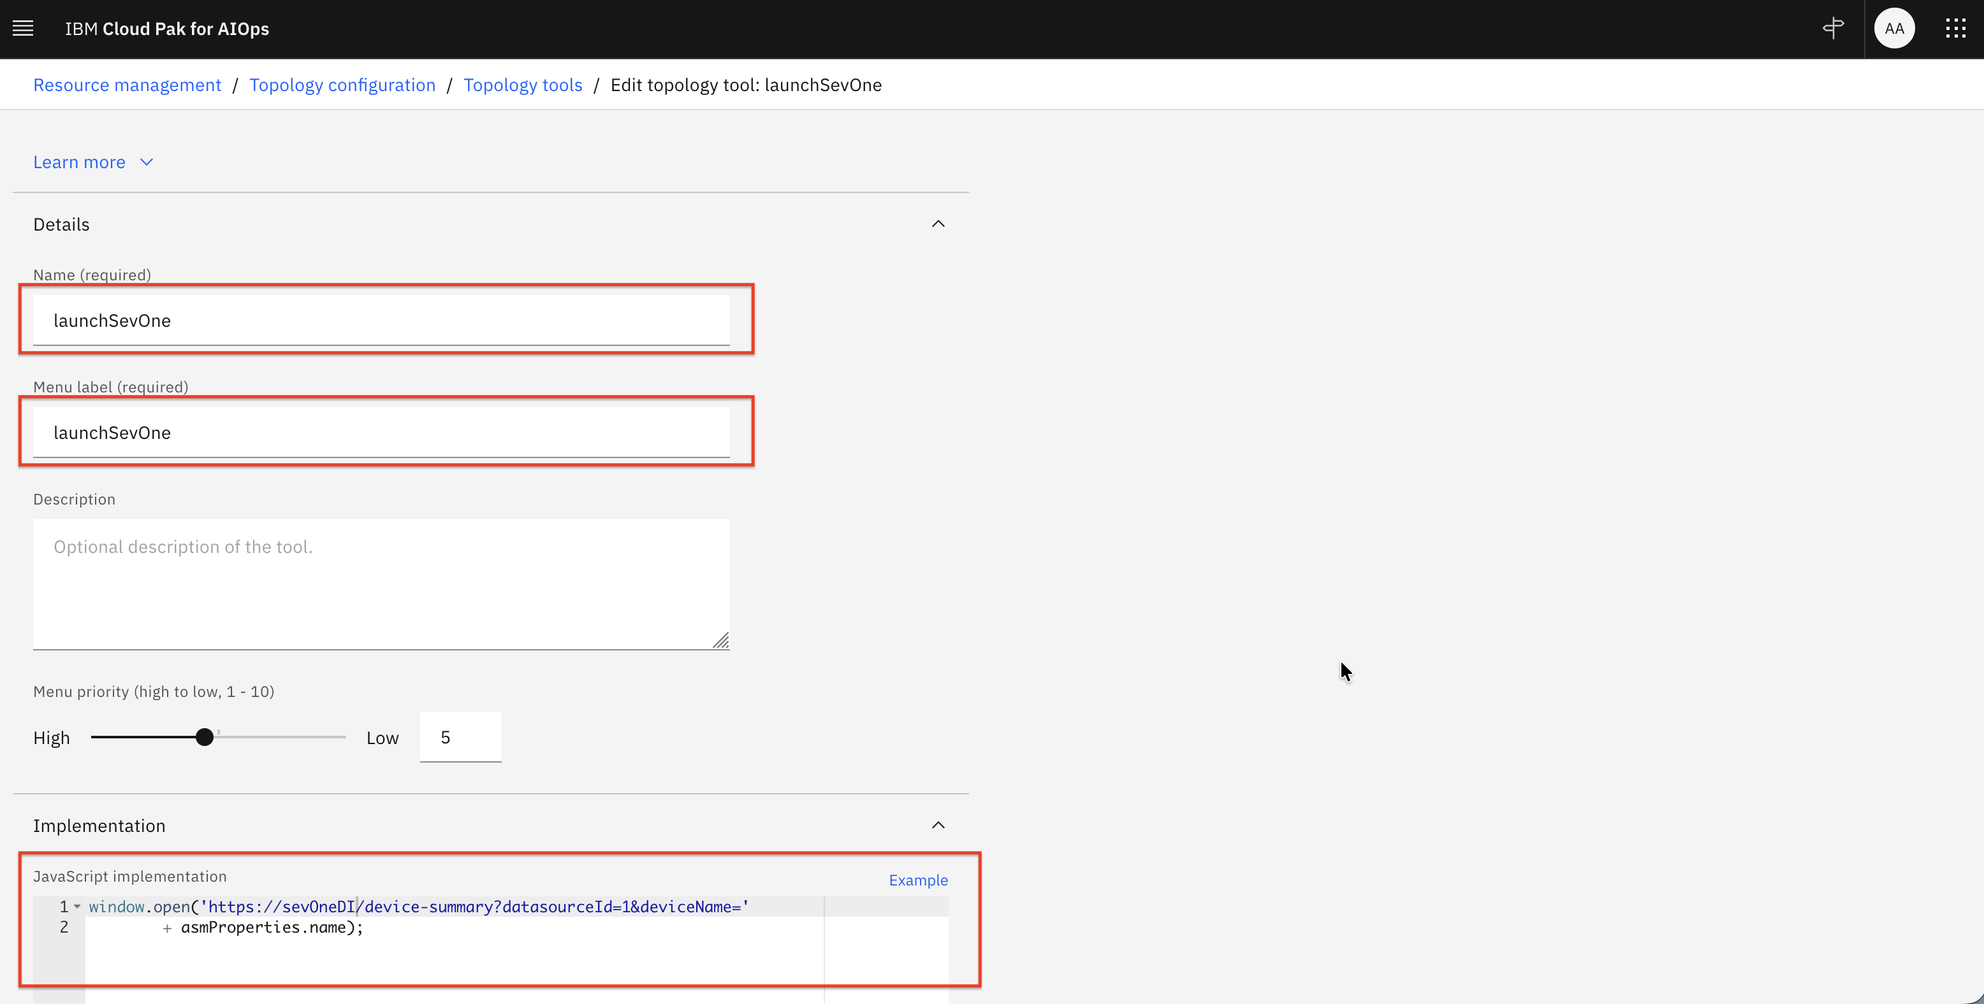
Task: Click IBM Cloud Pak for AIOps title
Action: (167, 29)
